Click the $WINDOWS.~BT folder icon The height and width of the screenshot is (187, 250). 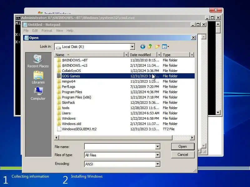[x=59, y=60]
